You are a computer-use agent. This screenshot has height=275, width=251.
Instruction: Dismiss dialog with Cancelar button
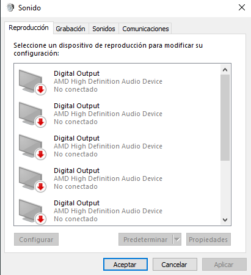[175, 265]
